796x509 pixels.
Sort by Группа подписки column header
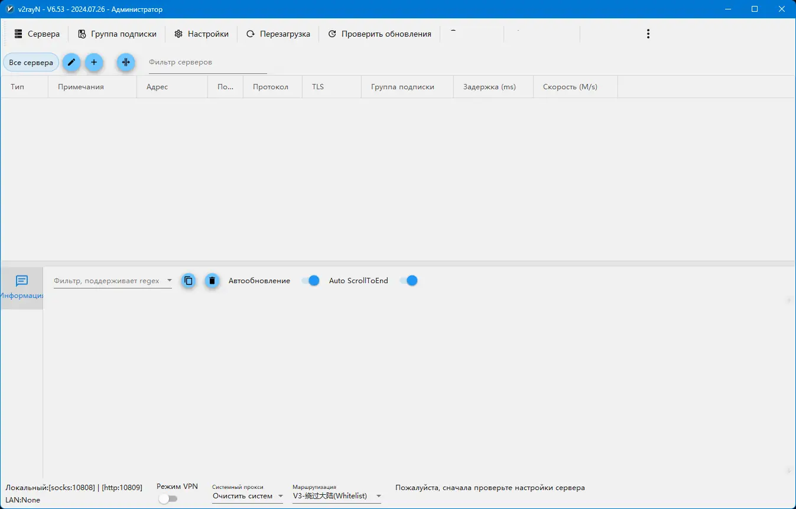[408, 87]
